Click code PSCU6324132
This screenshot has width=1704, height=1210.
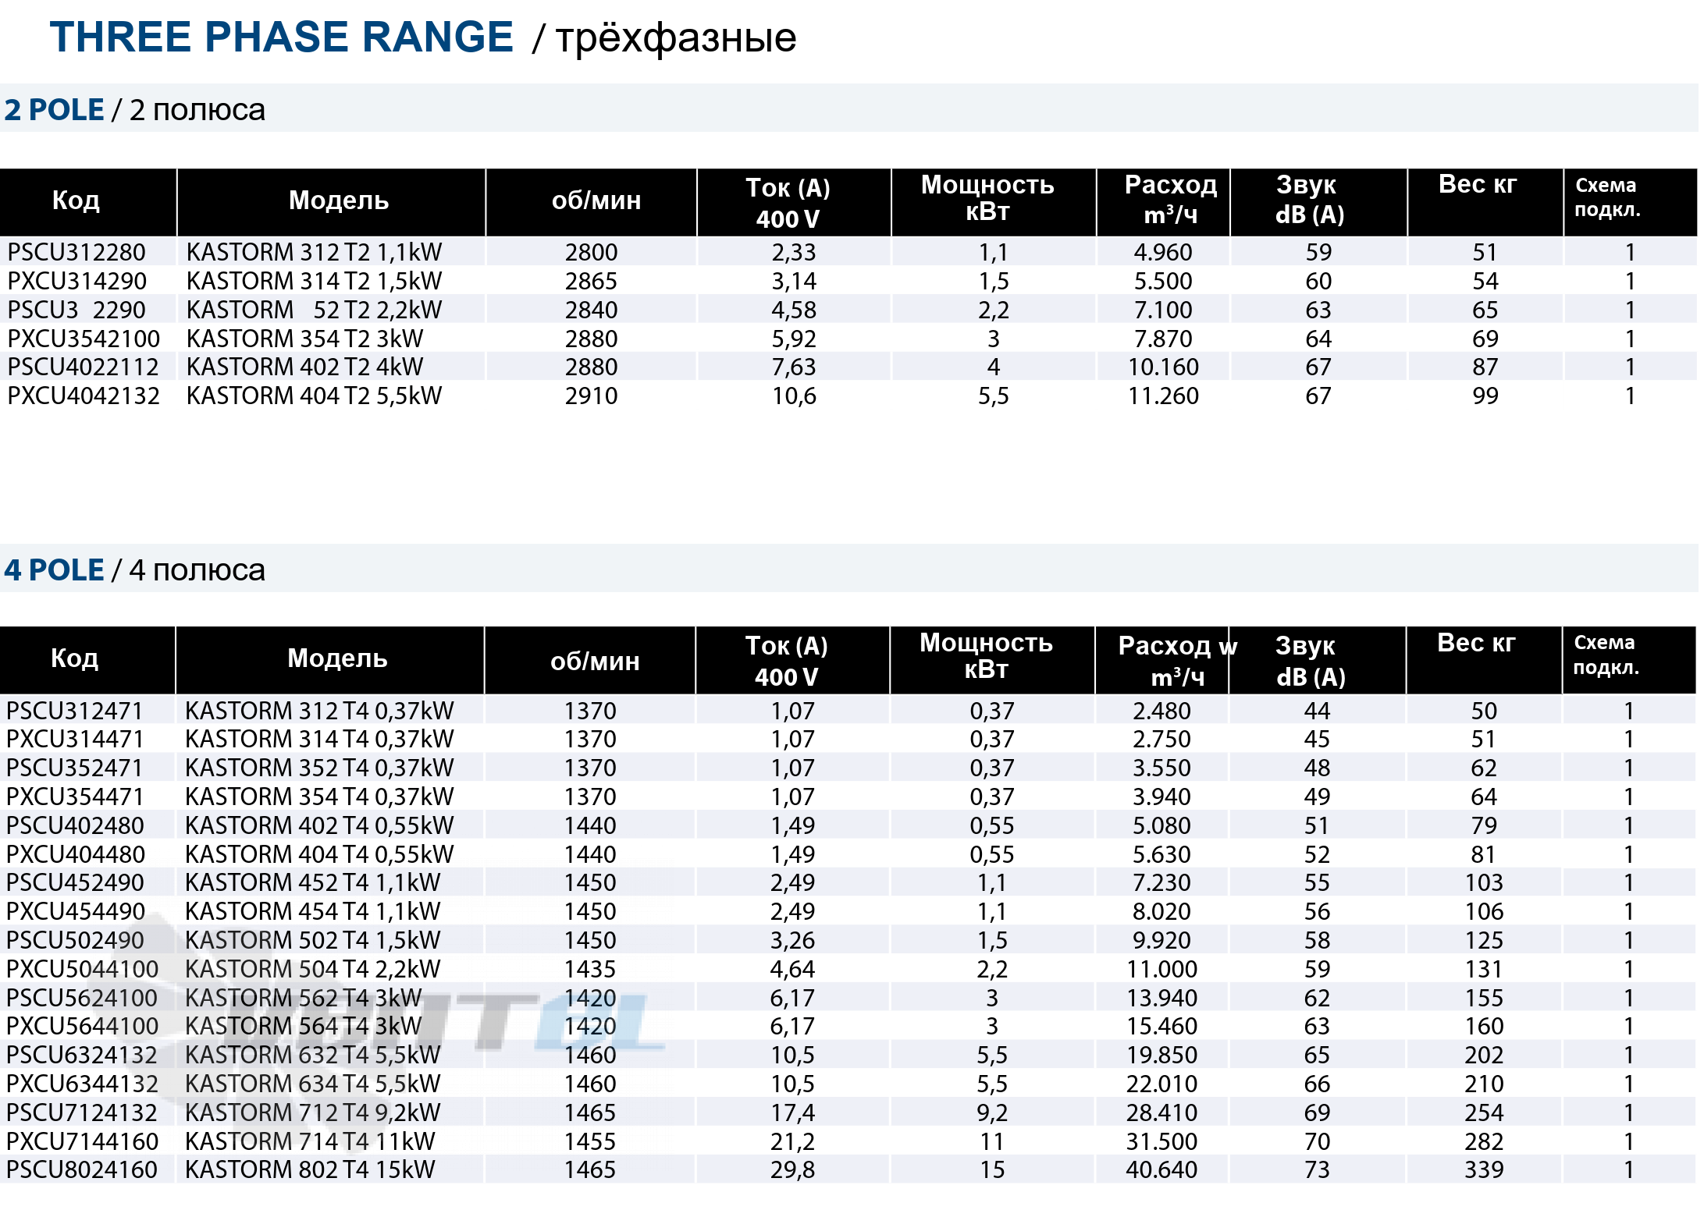click(x=82, y=1055)
